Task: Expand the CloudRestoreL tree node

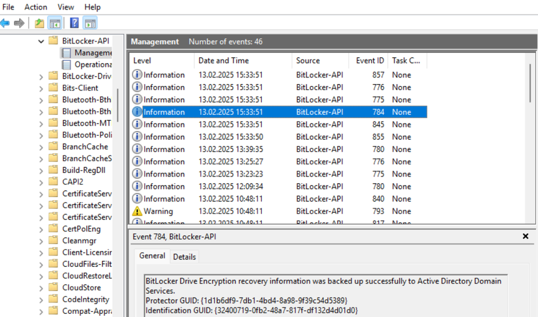Action: 41,277
